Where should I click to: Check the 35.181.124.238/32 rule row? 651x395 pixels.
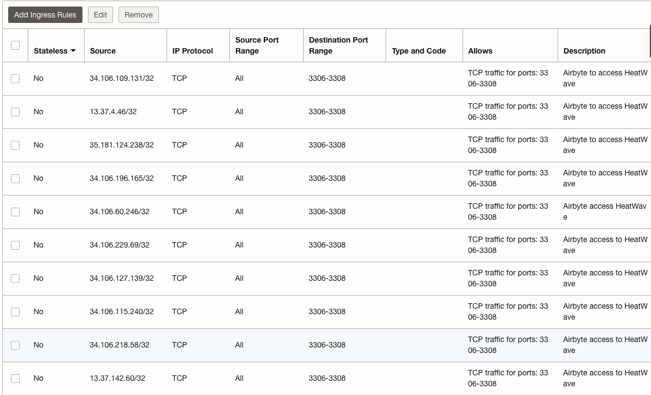(x=15, y=145)
